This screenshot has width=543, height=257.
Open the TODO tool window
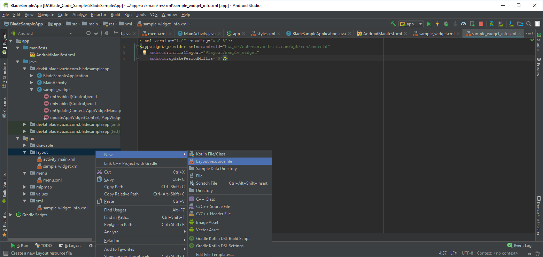tap(43, 246)
